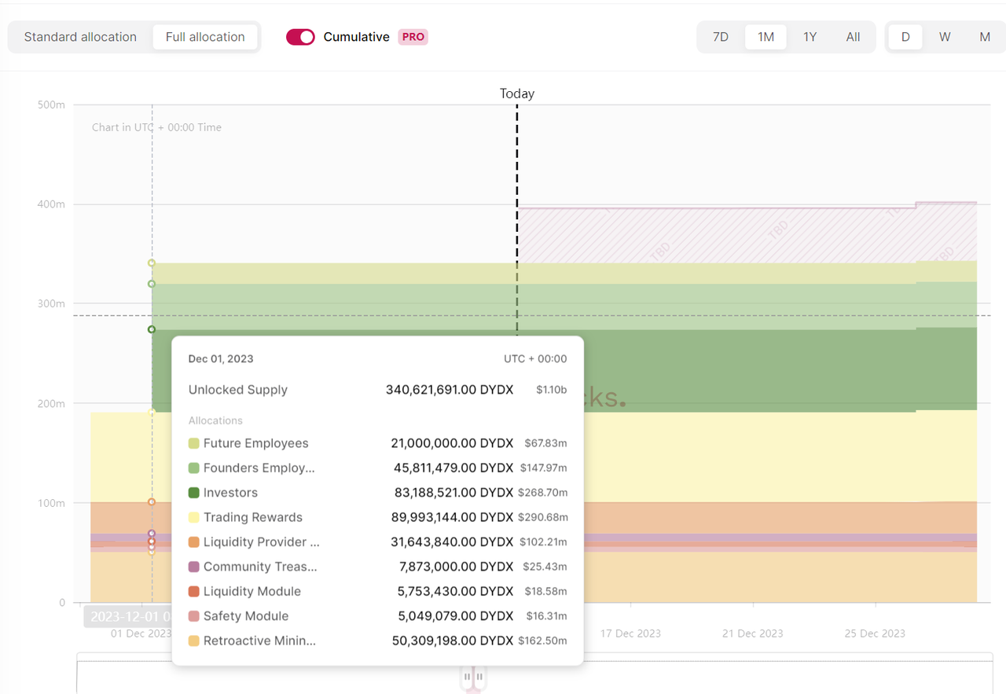Switch to Standard allocation view
This screenshot has width=1006, height=694.
point(80,37)
